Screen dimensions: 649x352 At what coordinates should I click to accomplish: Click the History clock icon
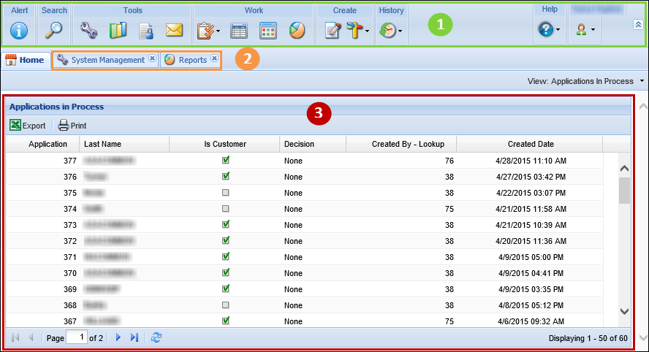(388, 30)
